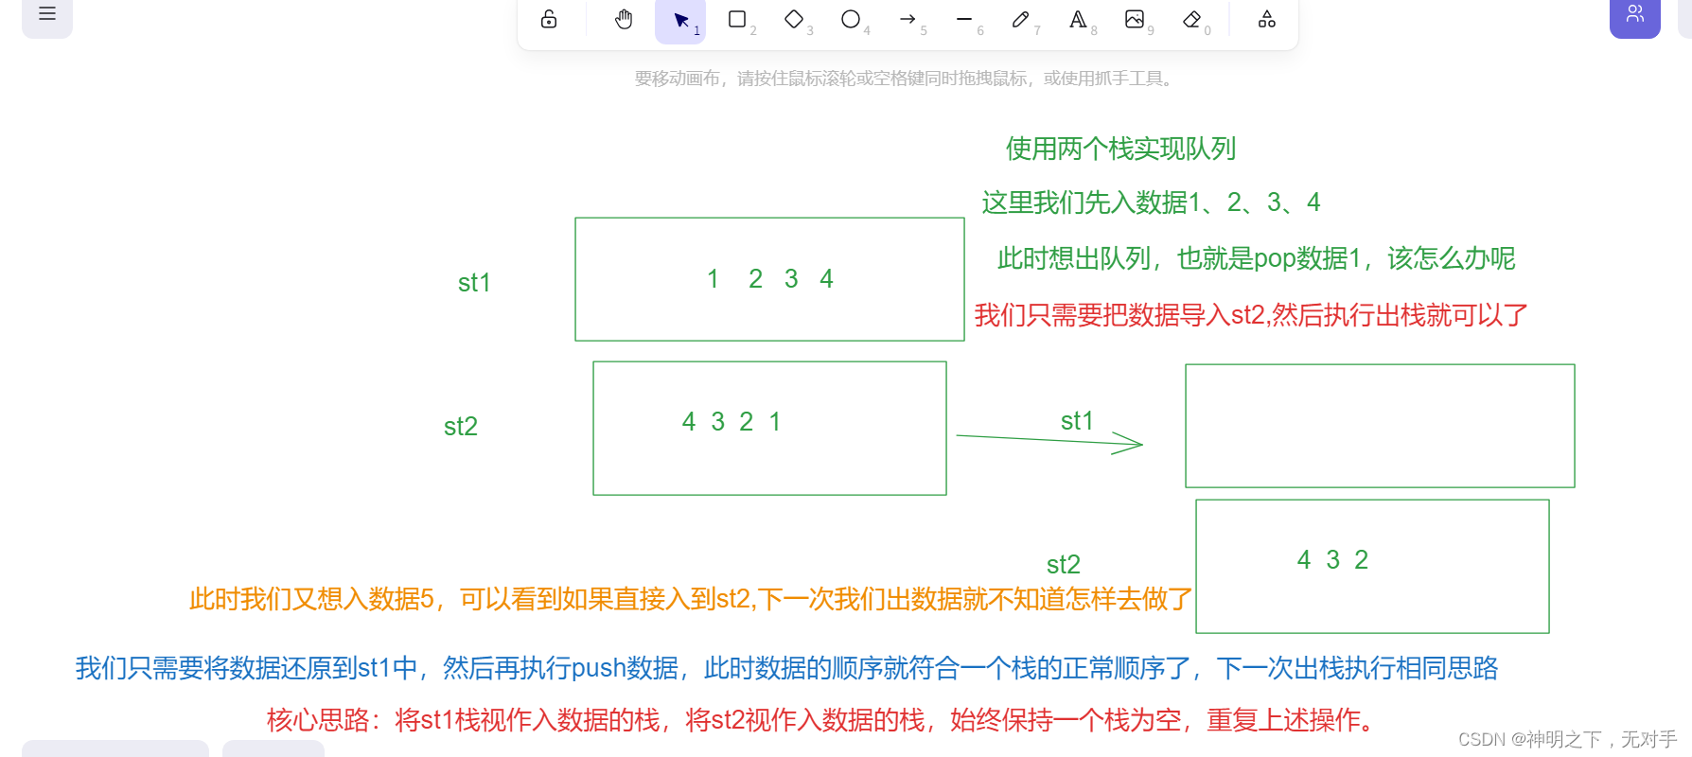Screen dimensions: 1692x757
Task: Click the st1 label left of top box
Action: 474,283
